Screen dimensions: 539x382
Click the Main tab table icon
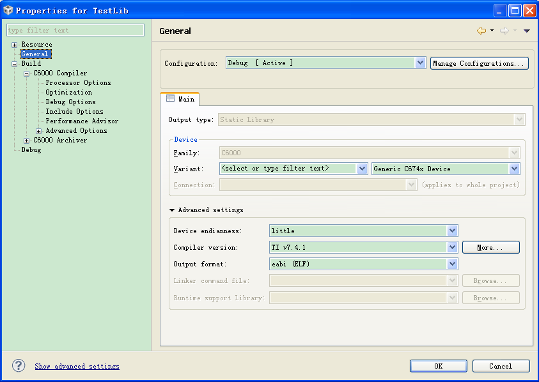(x=170, y=98)
